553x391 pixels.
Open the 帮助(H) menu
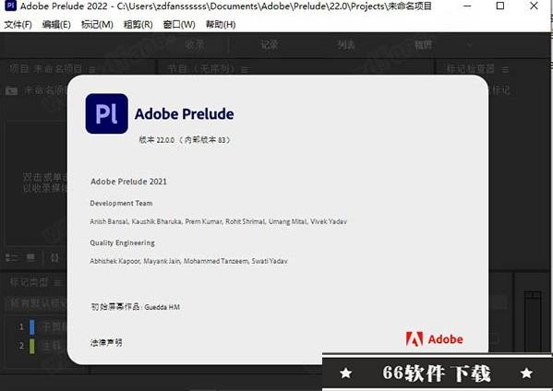point(221,24)
